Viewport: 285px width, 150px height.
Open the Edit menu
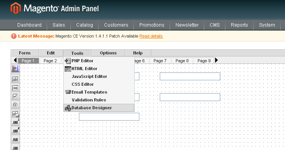tap(51, 53)
